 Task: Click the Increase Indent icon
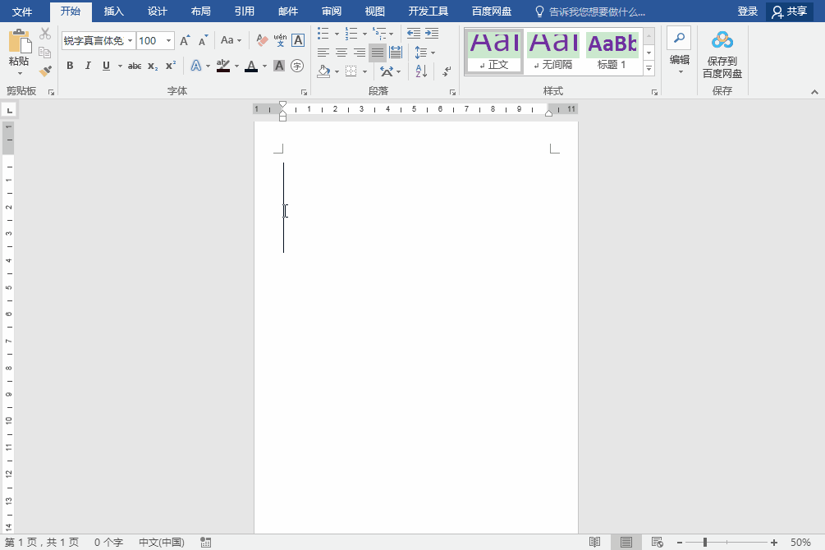(432, 34)
